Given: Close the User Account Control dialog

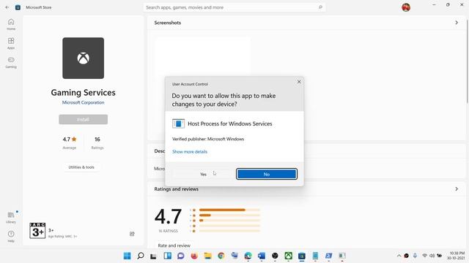Looking at the screenshot, I should (299, 82).
